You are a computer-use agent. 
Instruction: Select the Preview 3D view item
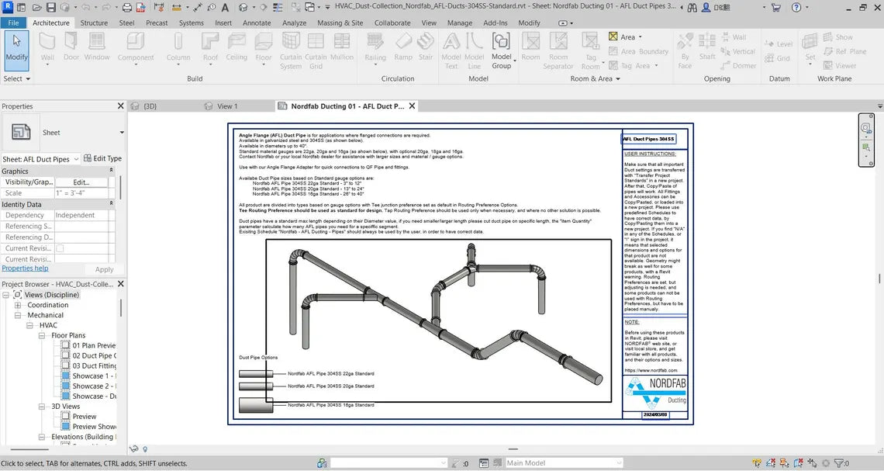coord(84,417)
